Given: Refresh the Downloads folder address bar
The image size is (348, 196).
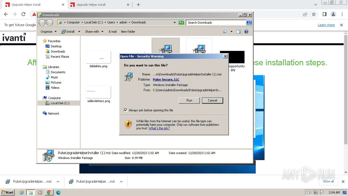Looking at the screenshot, I should coord(181,23).
